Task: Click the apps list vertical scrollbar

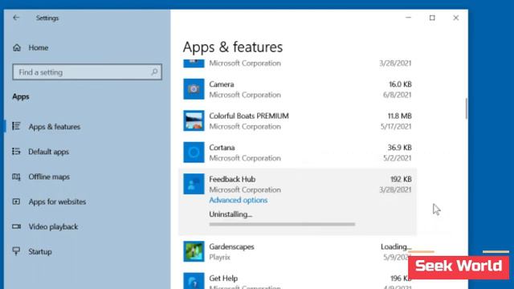Action: tap(466, 108)
